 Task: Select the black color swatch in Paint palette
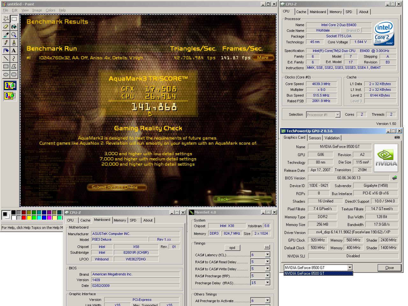tap(13, 213)
